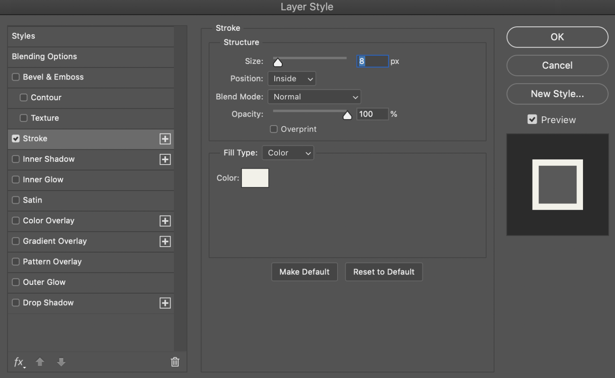This screenshot has height=378, width=615.
Task: Click the Reset to Default button
Action: pos(384,272)
